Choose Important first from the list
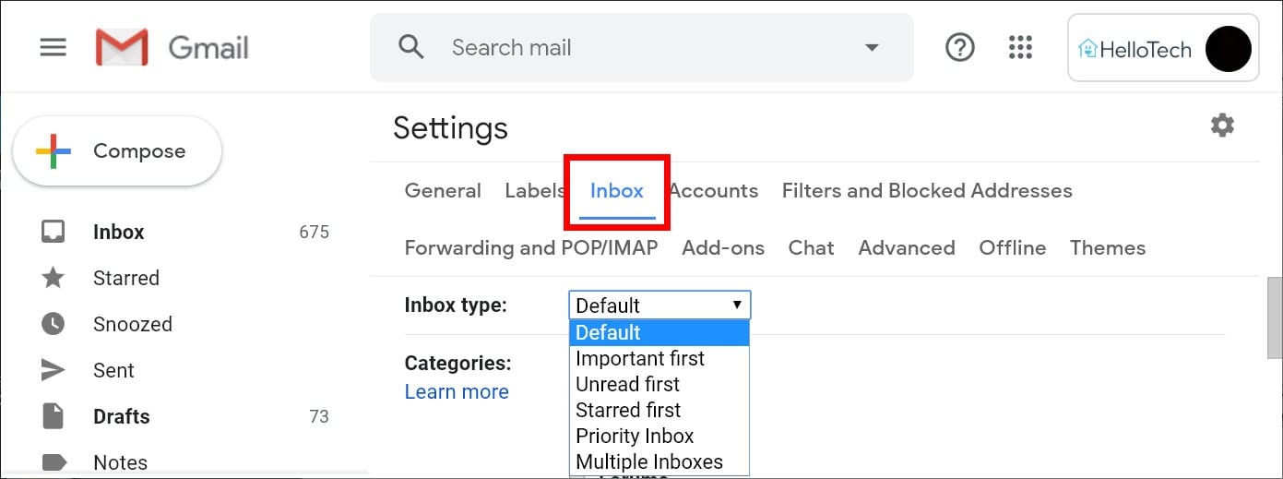Image resolution: width=1283 pixels, height=479 pixels. tap(640, 358)
